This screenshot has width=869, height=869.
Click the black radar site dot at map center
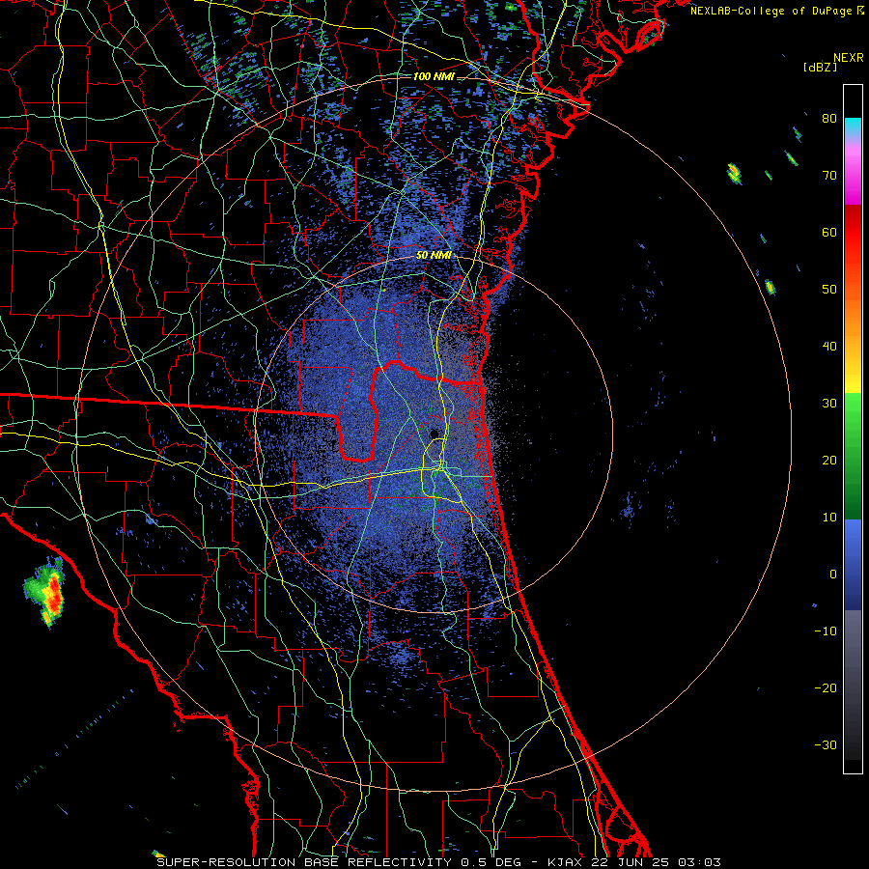[434, 434]
